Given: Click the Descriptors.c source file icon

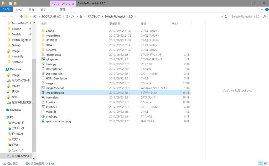Looking at the screenshot, I should (x=43, y=69).
